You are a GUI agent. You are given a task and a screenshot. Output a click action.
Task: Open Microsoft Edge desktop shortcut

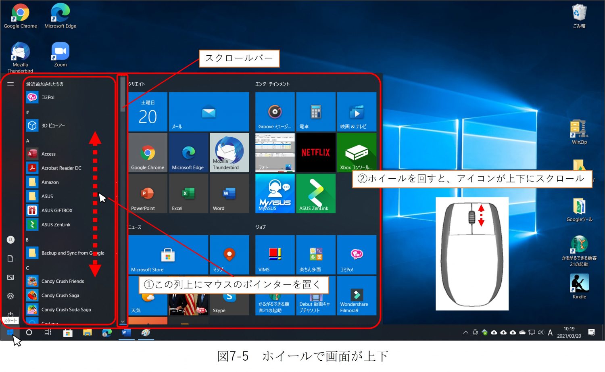60,16
